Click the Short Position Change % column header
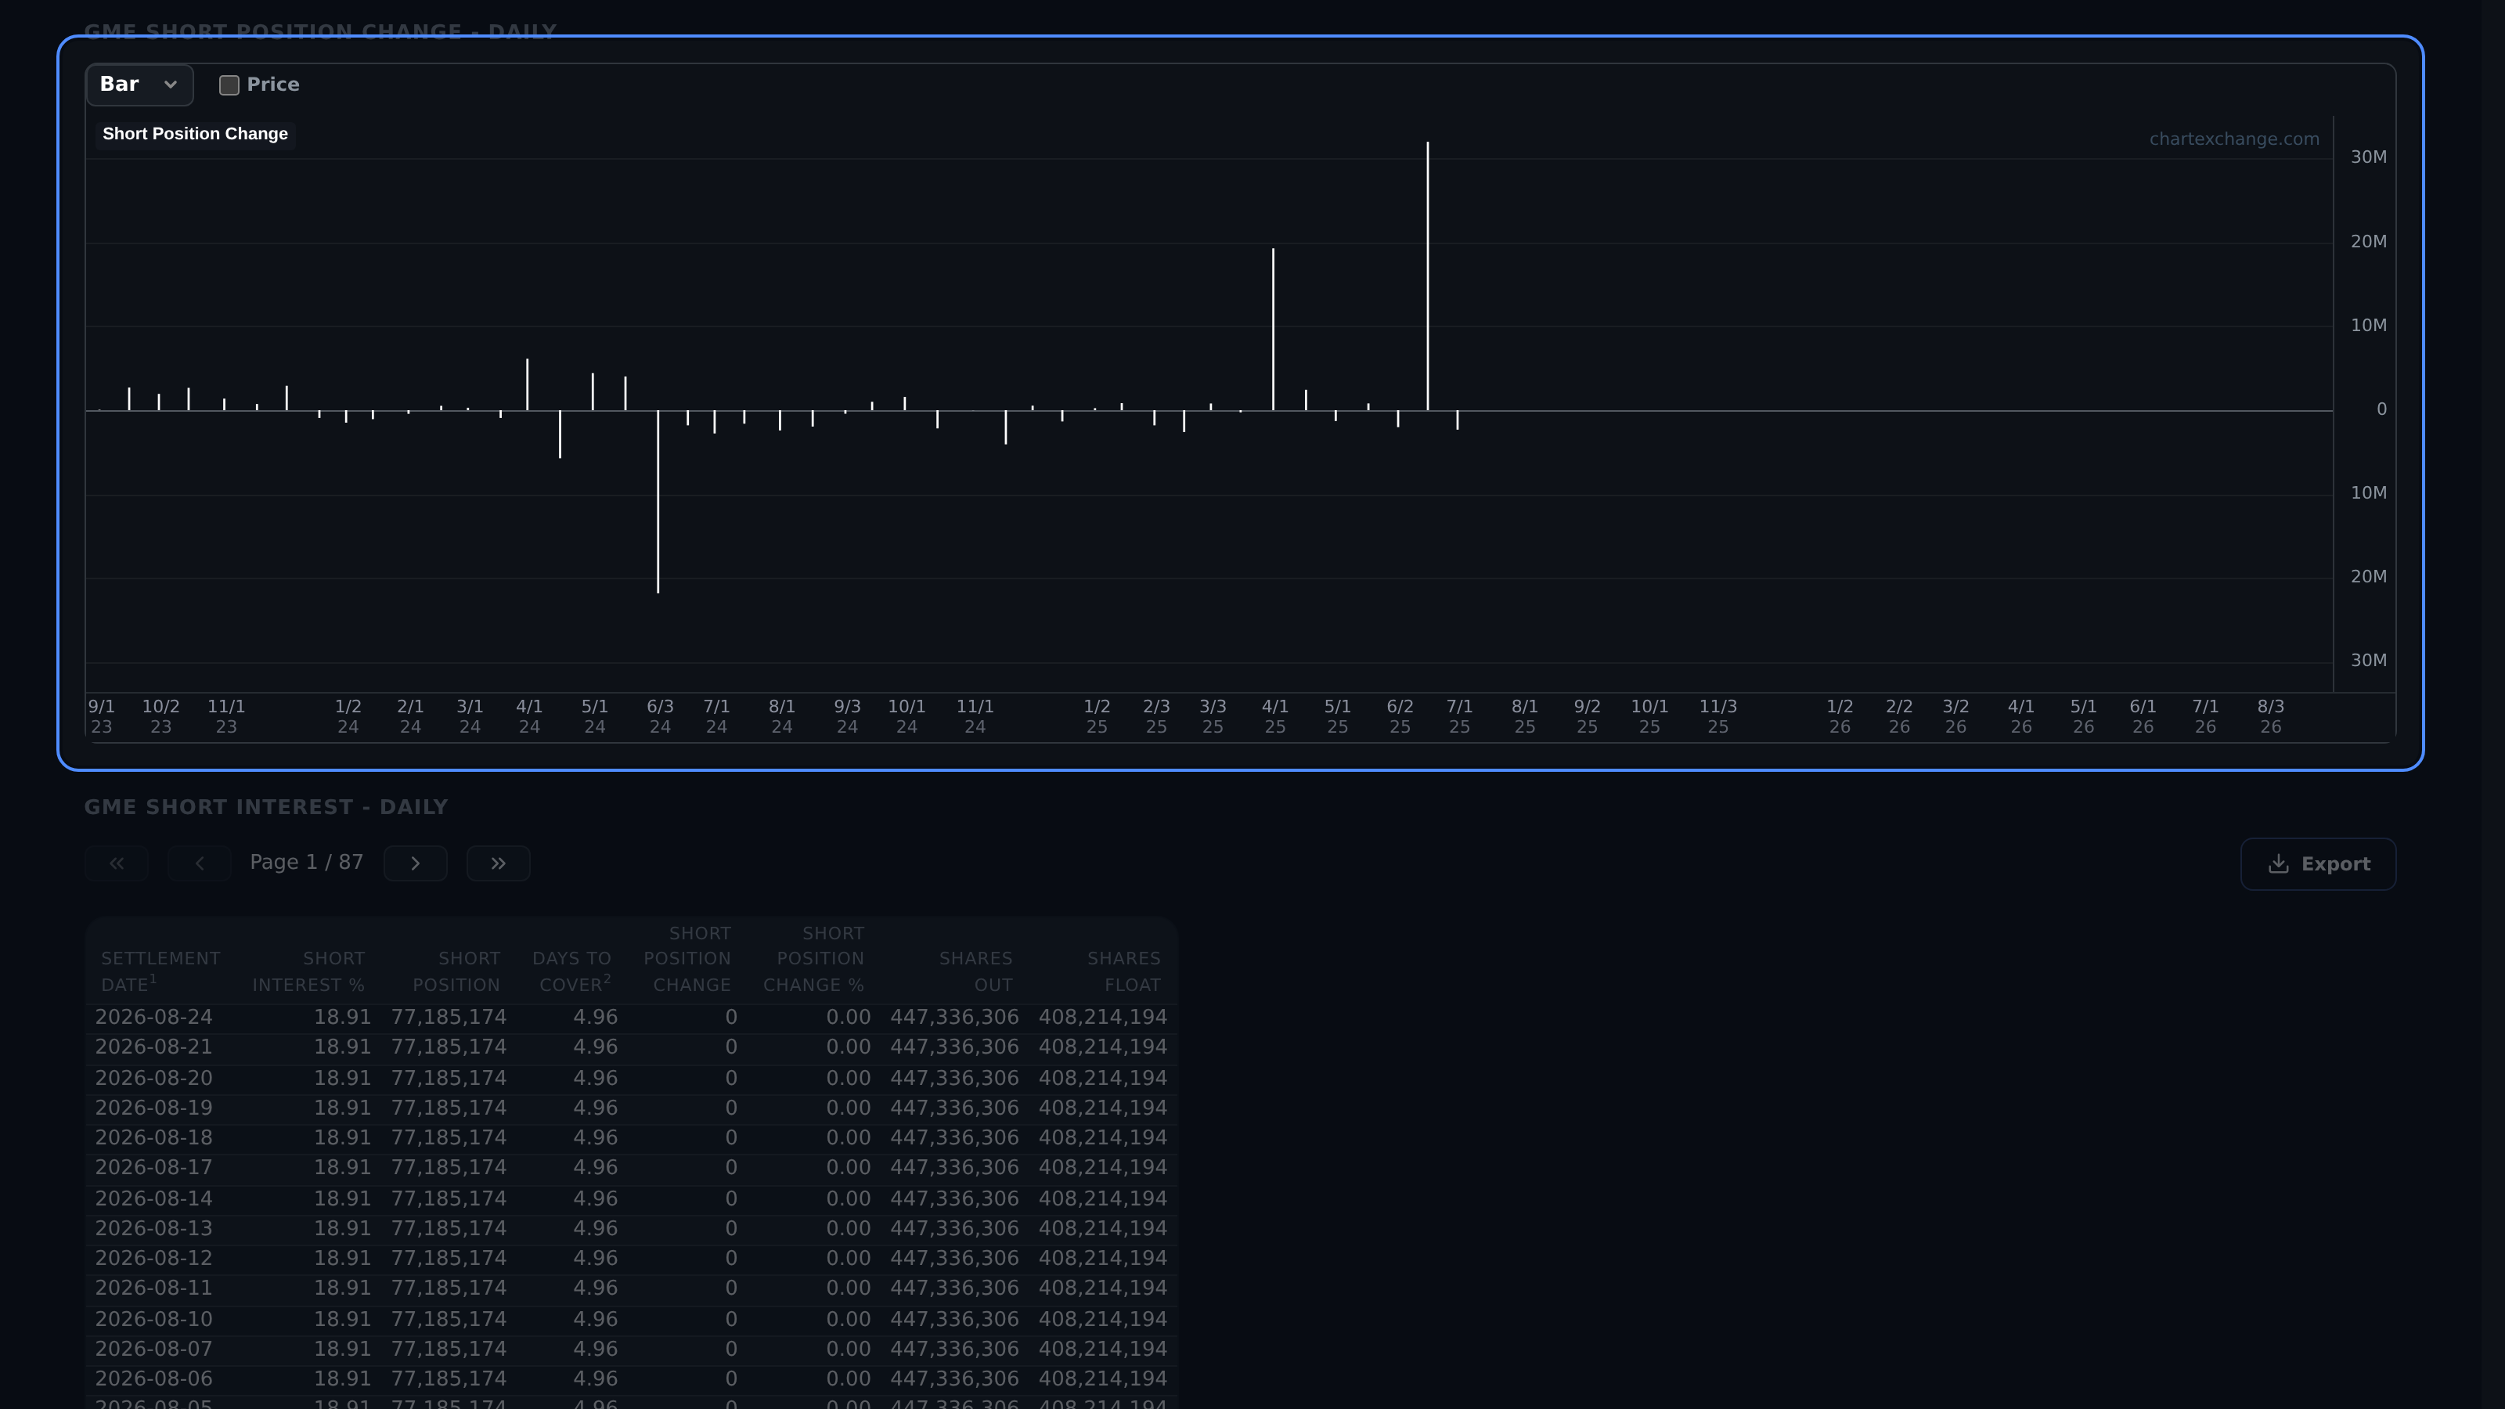Viewport: 2505px width, 1409px height. coord(814,959)
